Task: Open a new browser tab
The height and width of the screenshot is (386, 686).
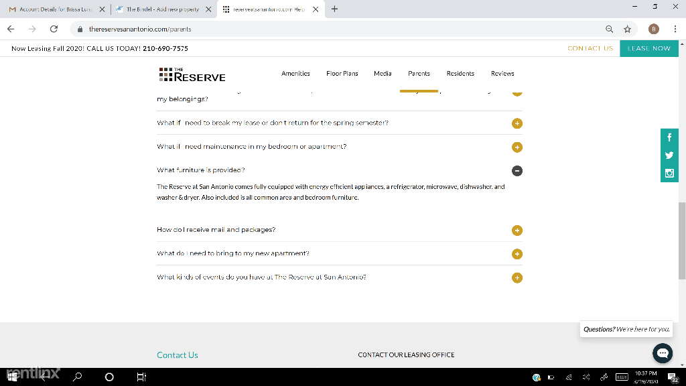Action: click(x=335, y=9)
